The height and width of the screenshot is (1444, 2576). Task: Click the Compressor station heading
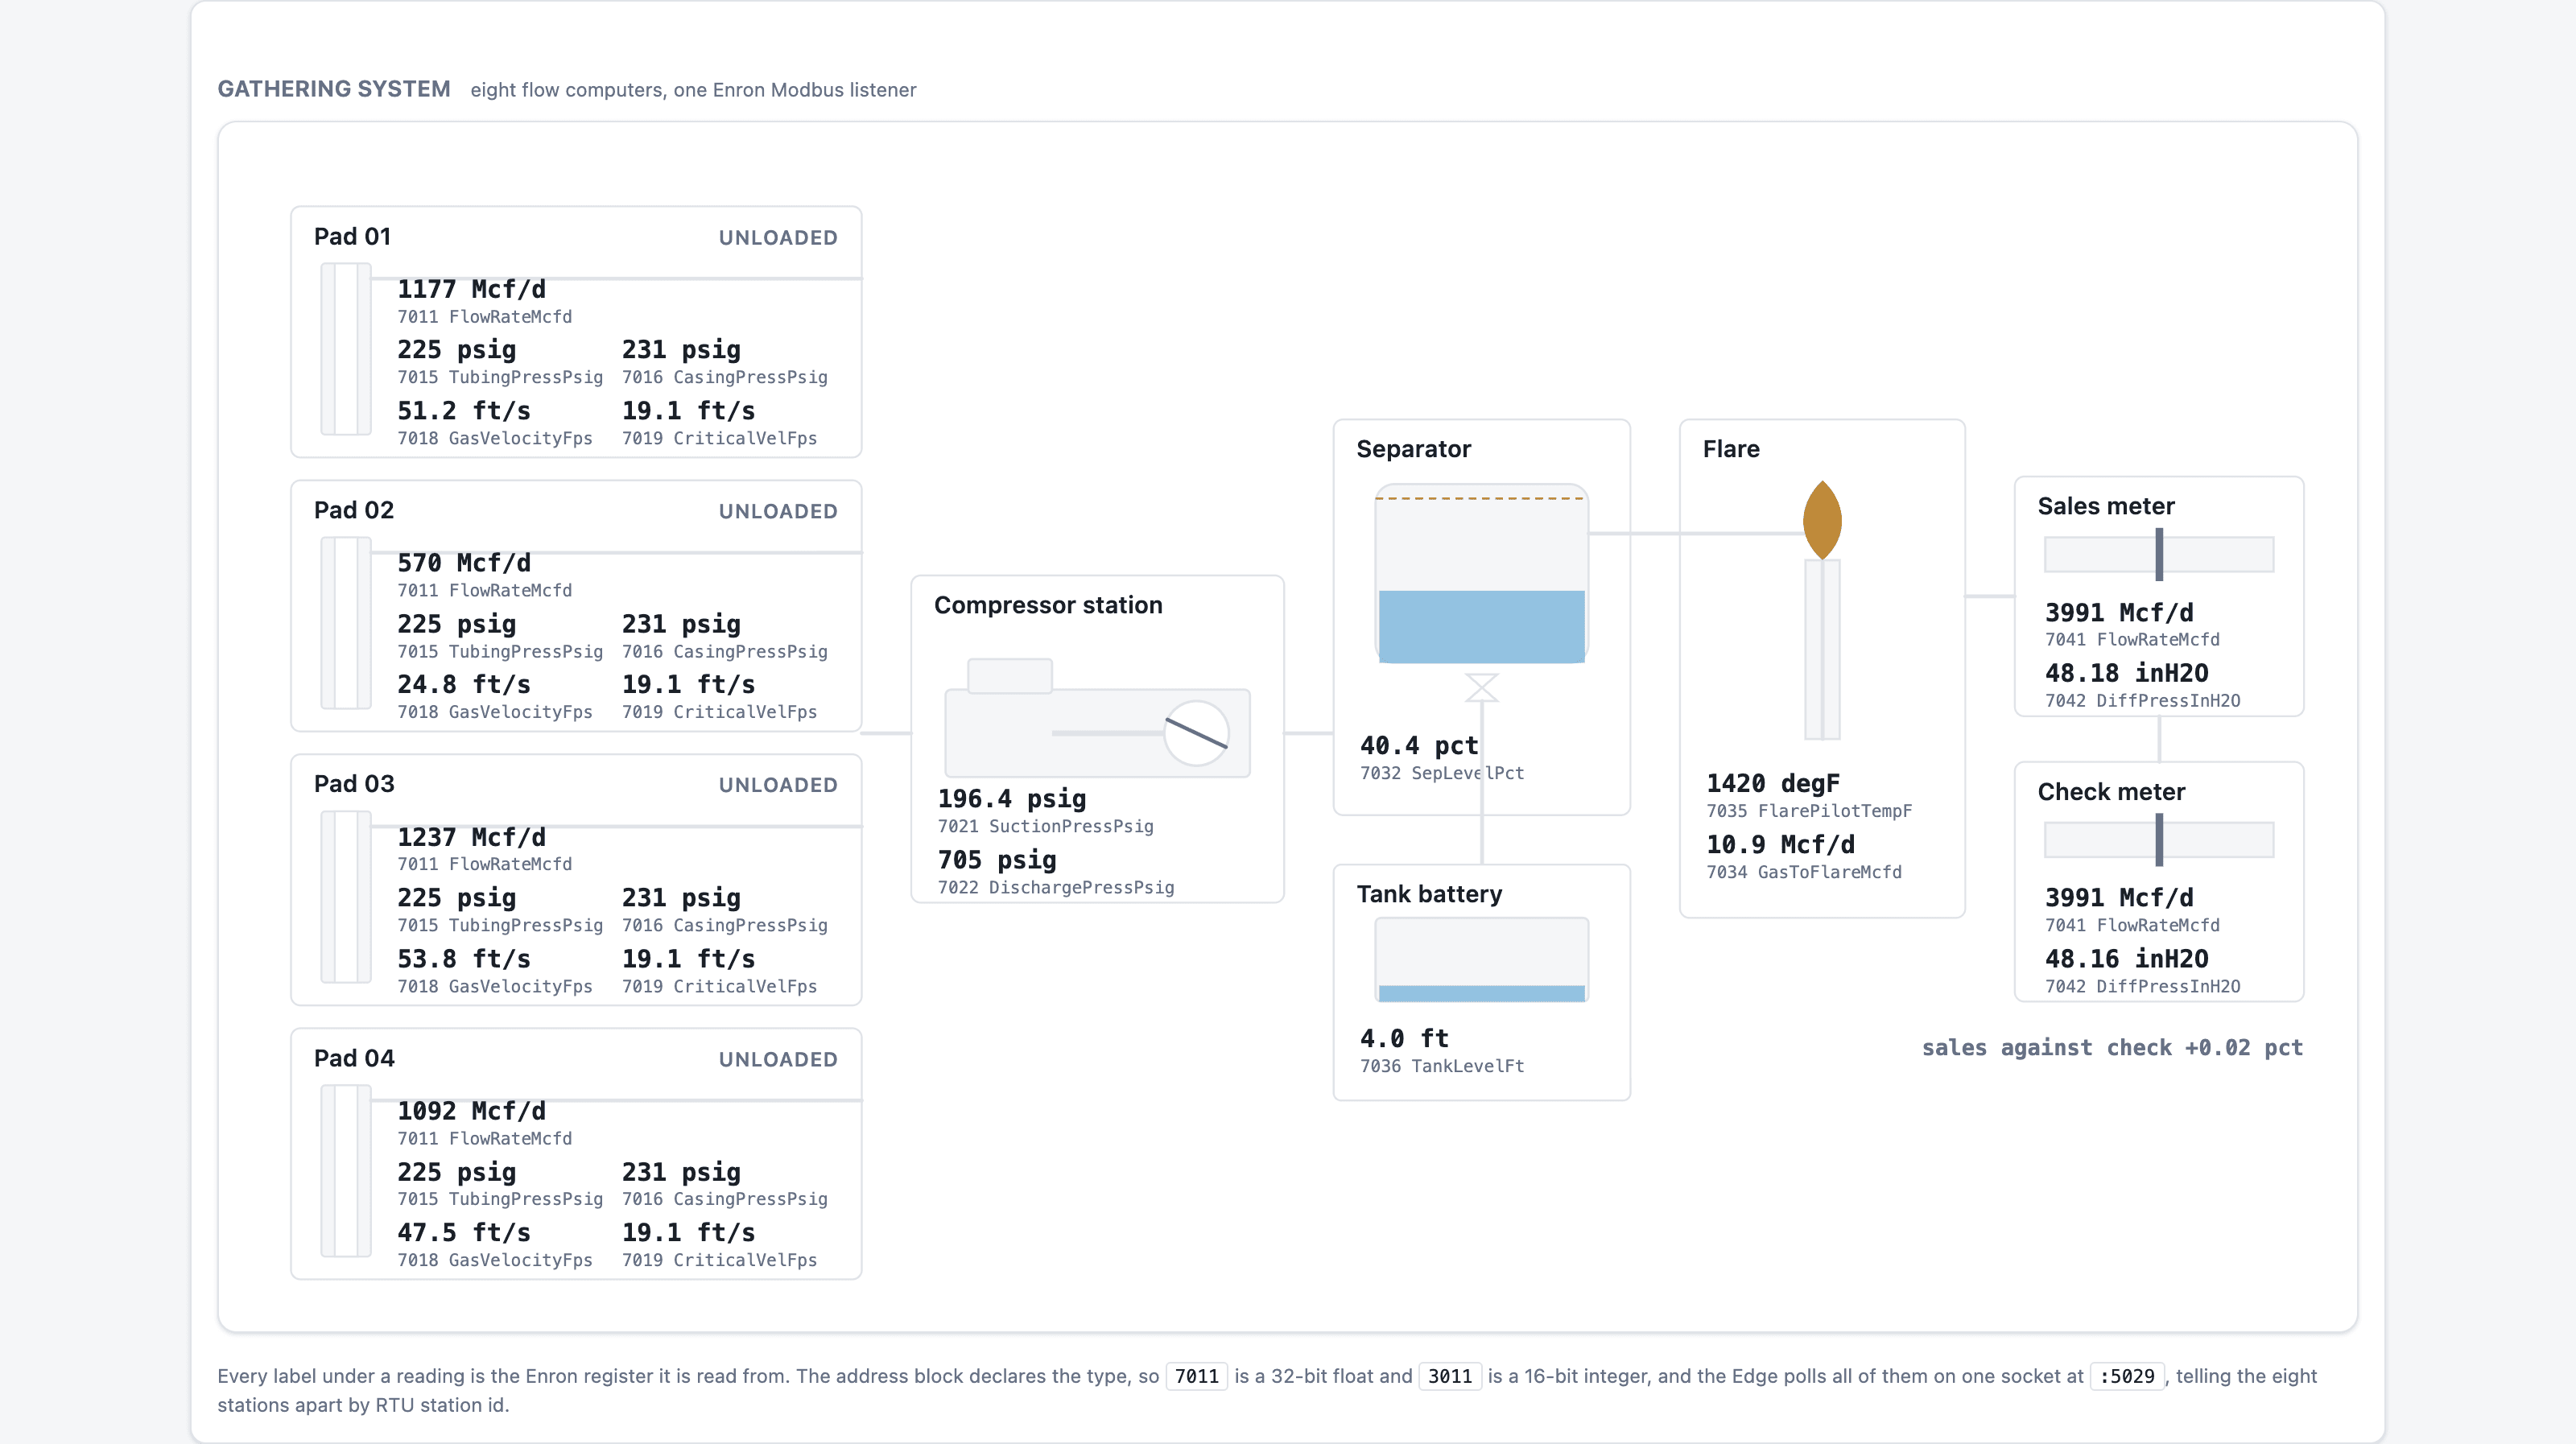point(1048,605)
